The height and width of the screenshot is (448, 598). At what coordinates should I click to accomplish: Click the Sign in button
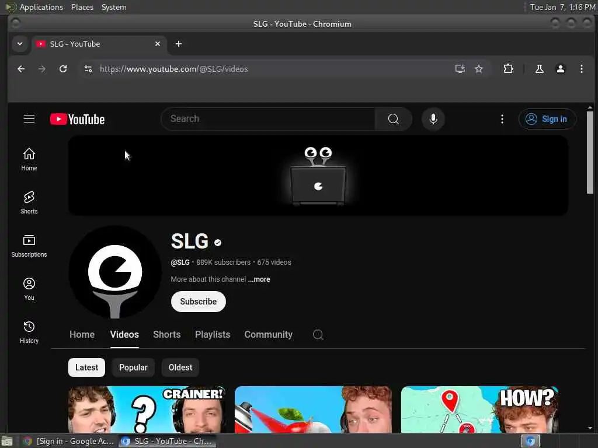[547, 119]
